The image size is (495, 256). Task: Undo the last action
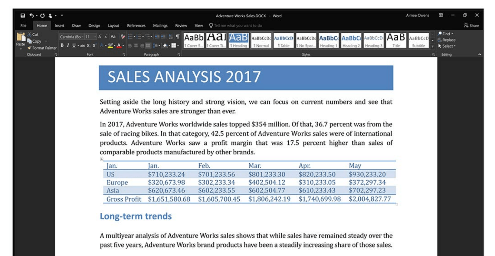point(31,15)
